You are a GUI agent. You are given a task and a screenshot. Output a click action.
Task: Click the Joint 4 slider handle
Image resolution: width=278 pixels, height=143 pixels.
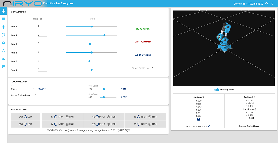[92, 52]
